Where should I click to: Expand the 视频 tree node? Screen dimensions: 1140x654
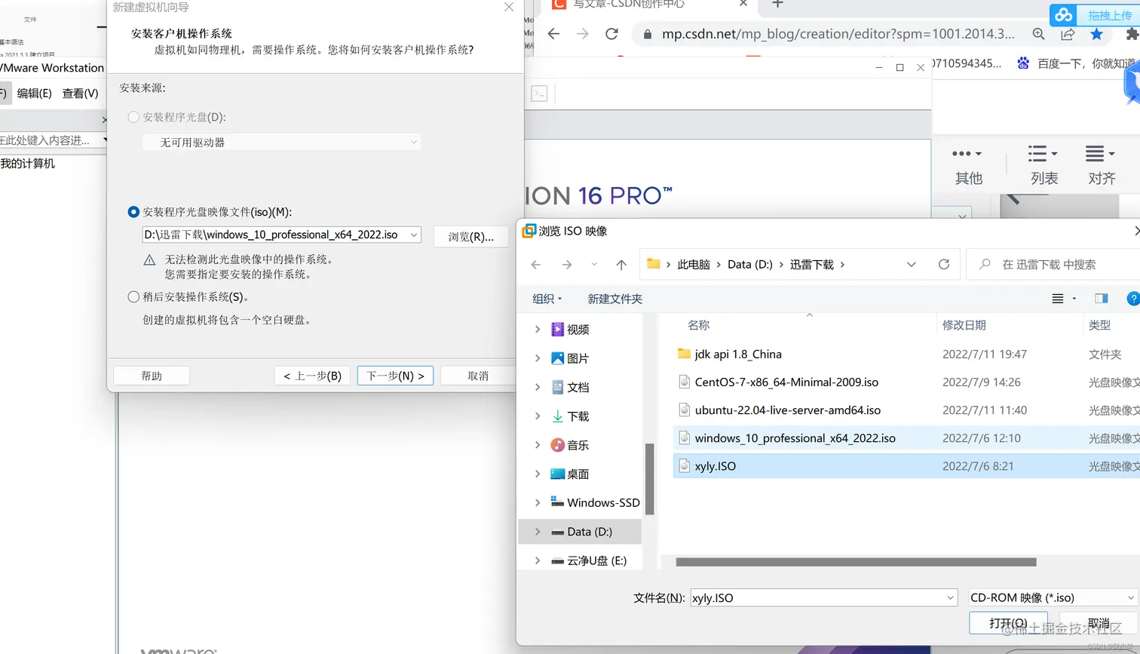coord(538,330)
